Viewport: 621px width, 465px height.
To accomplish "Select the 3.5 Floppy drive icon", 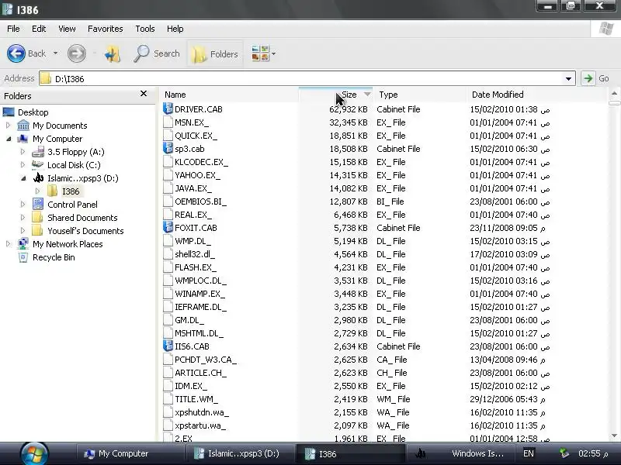I will 38,152.
